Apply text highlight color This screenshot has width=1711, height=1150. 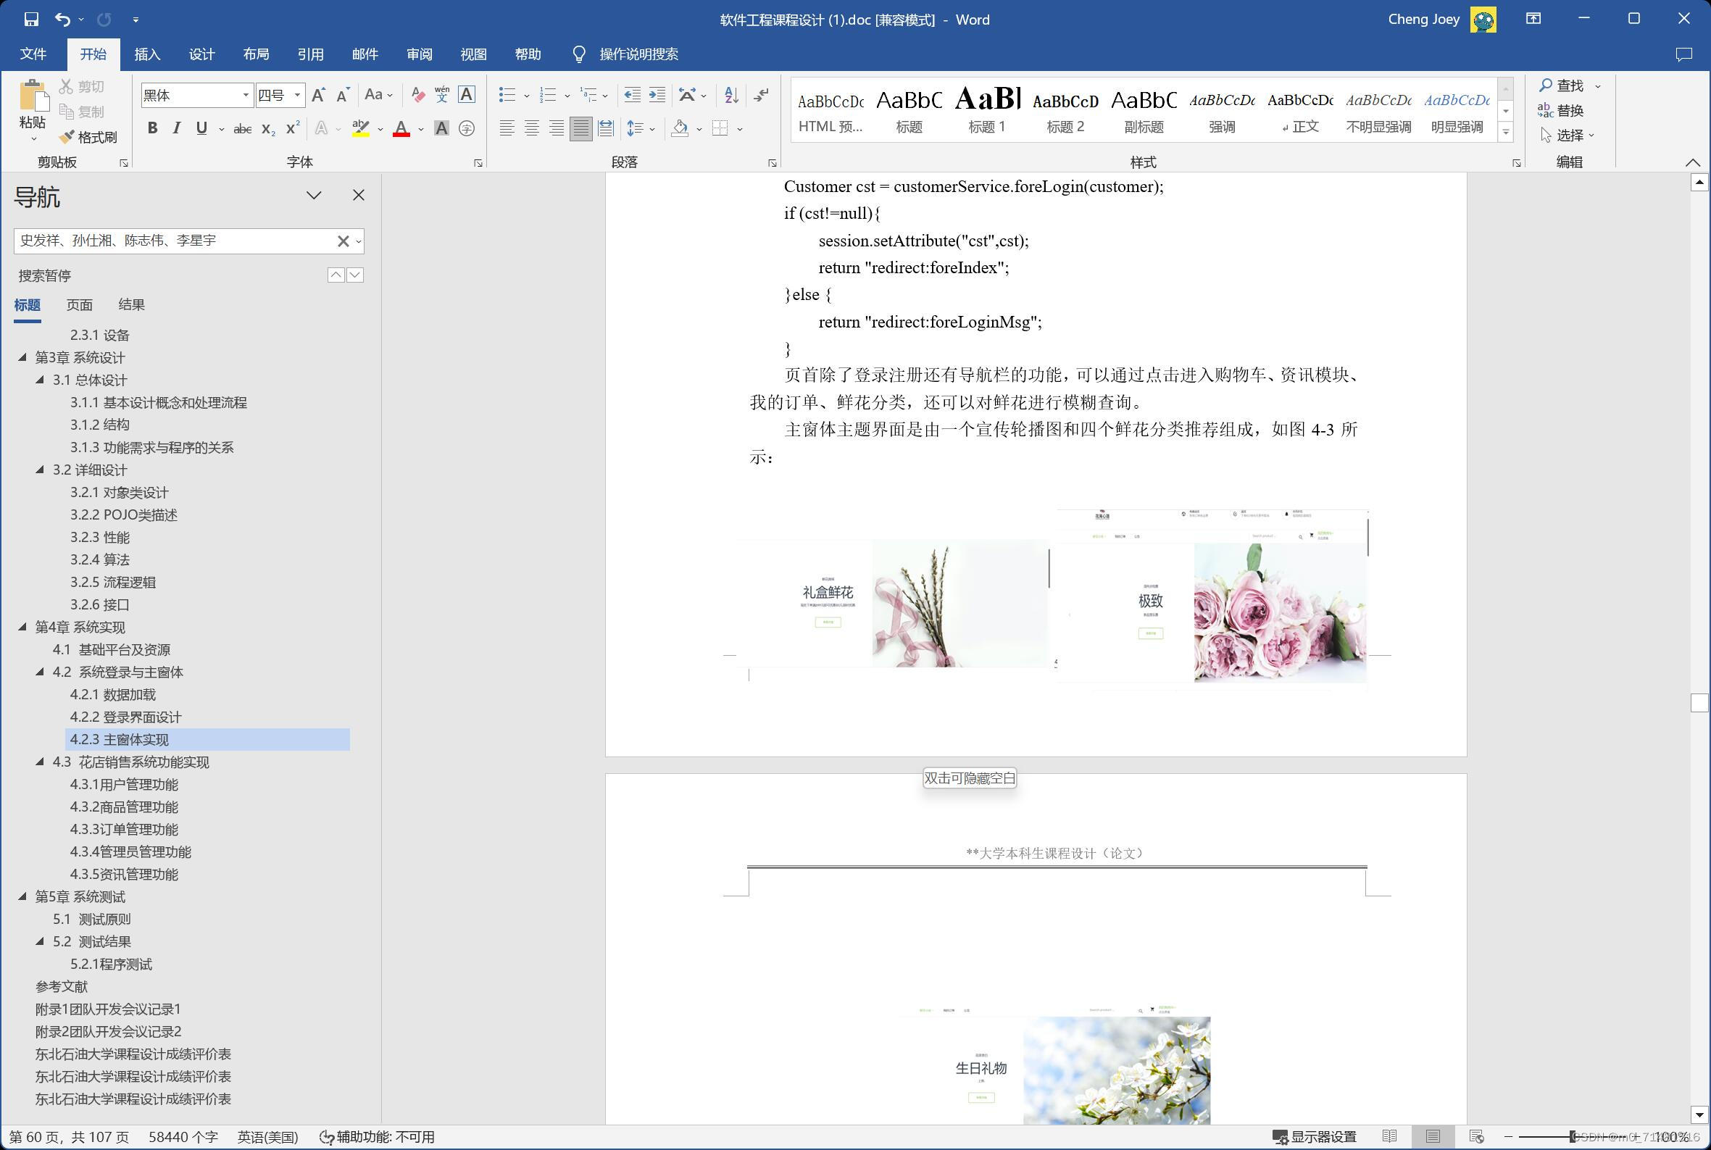coord(360,128)
